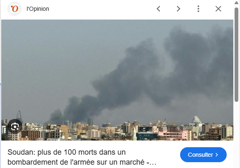Go to the previous image with left arrow
Viewport: 240px width, 168px height.
[158, 9]
